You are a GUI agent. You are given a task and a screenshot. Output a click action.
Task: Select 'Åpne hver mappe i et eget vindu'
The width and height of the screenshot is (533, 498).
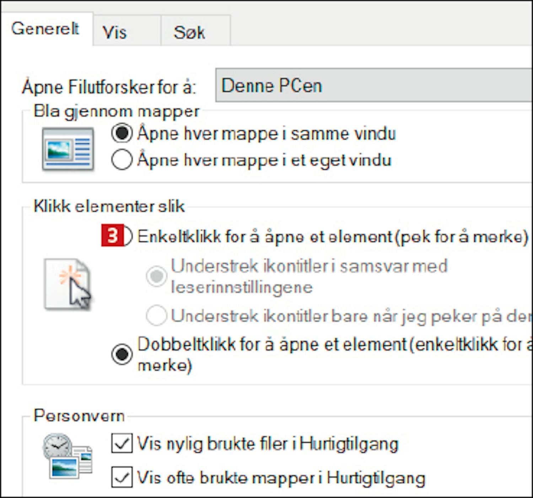point(122,160)
